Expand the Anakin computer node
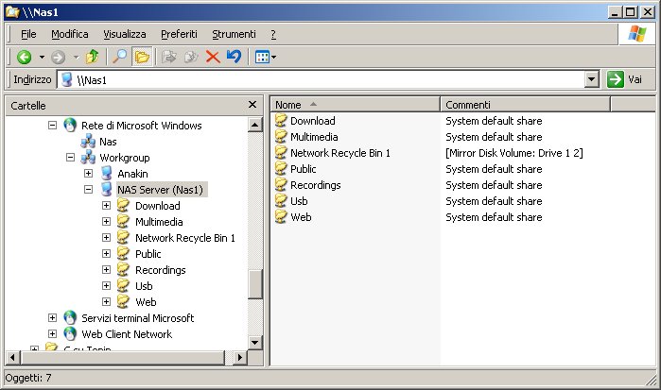The height and width of the screenshot is (390, 661). (x=88, y=173)
